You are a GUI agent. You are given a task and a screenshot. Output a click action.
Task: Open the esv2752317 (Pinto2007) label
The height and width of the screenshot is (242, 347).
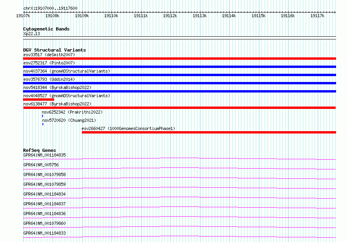point(49,63)
